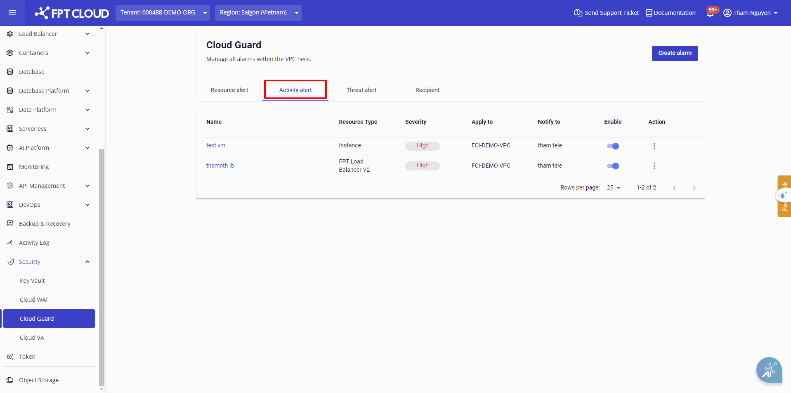Viewport: 791px width, 393px height.
Task: Expand the Load Balancer chevron
Action: [x=87, y=34]
